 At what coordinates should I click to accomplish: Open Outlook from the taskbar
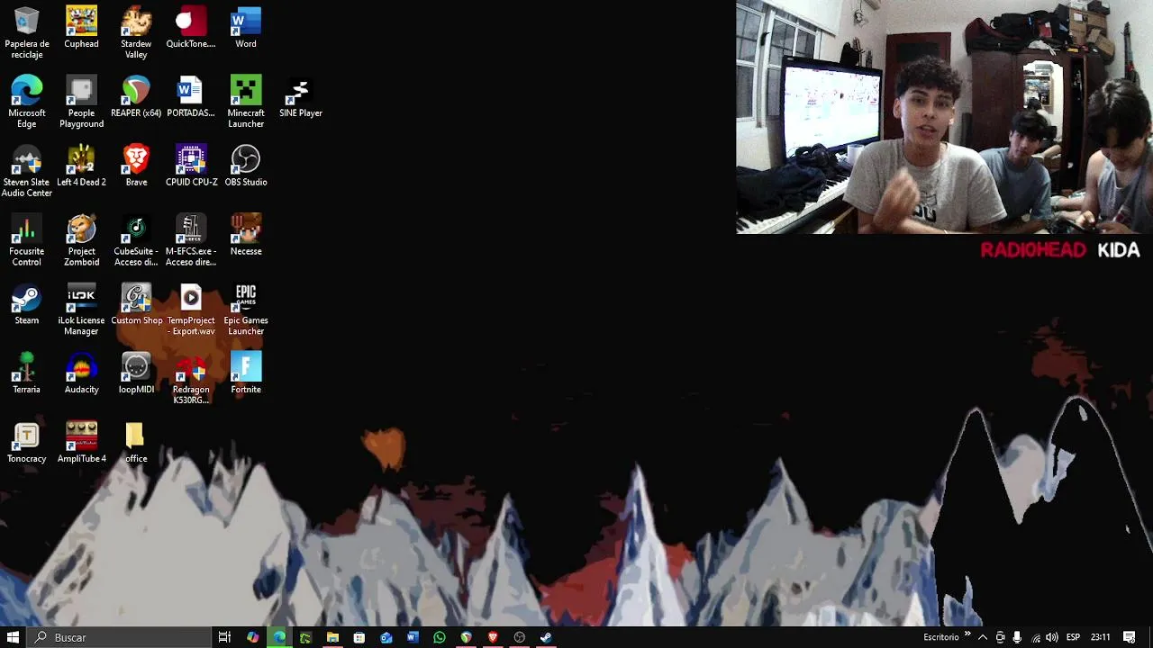coord(386,637)
